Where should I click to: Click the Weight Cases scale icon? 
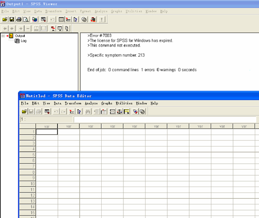120,112
